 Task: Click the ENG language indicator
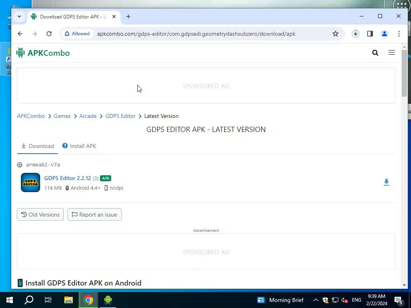pos(356,300)
